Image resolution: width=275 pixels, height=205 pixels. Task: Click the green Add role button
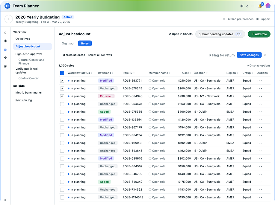point(259,34)
